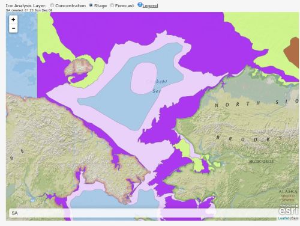Click the esri logo on the map
The image size is (300, 226).
pyautogui.click(x=288, y=210)
